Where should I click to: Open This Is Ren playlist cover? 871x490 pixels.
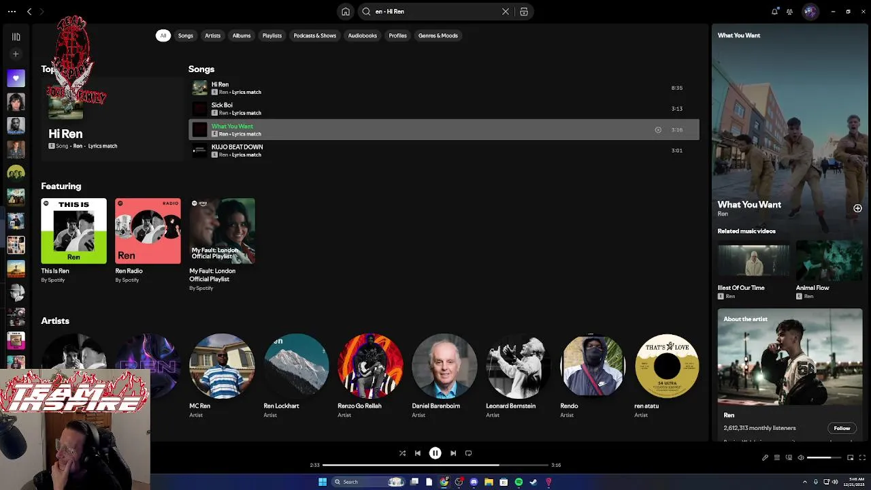(73, 231)
